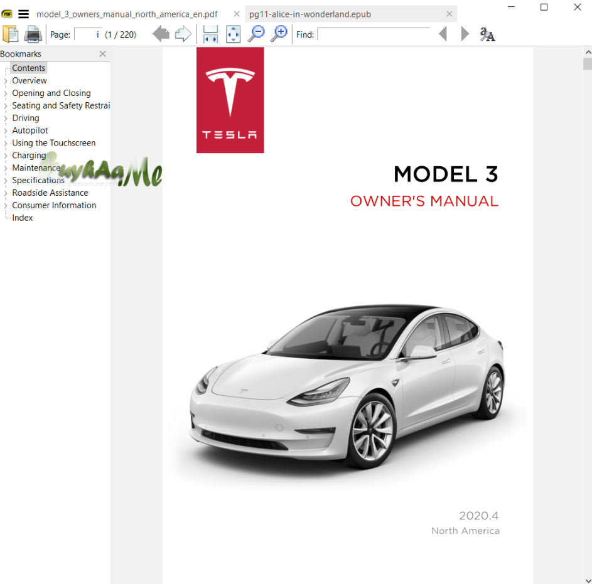Viewport: 592px width, 584px height.
Task: Click the Open document toolbar icon
Action: [x=11, y=35]
